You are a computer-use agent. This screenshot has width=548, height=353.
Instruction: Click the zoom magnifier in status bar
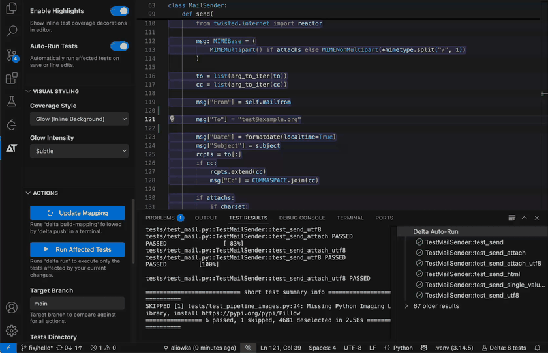coord(248,348)
